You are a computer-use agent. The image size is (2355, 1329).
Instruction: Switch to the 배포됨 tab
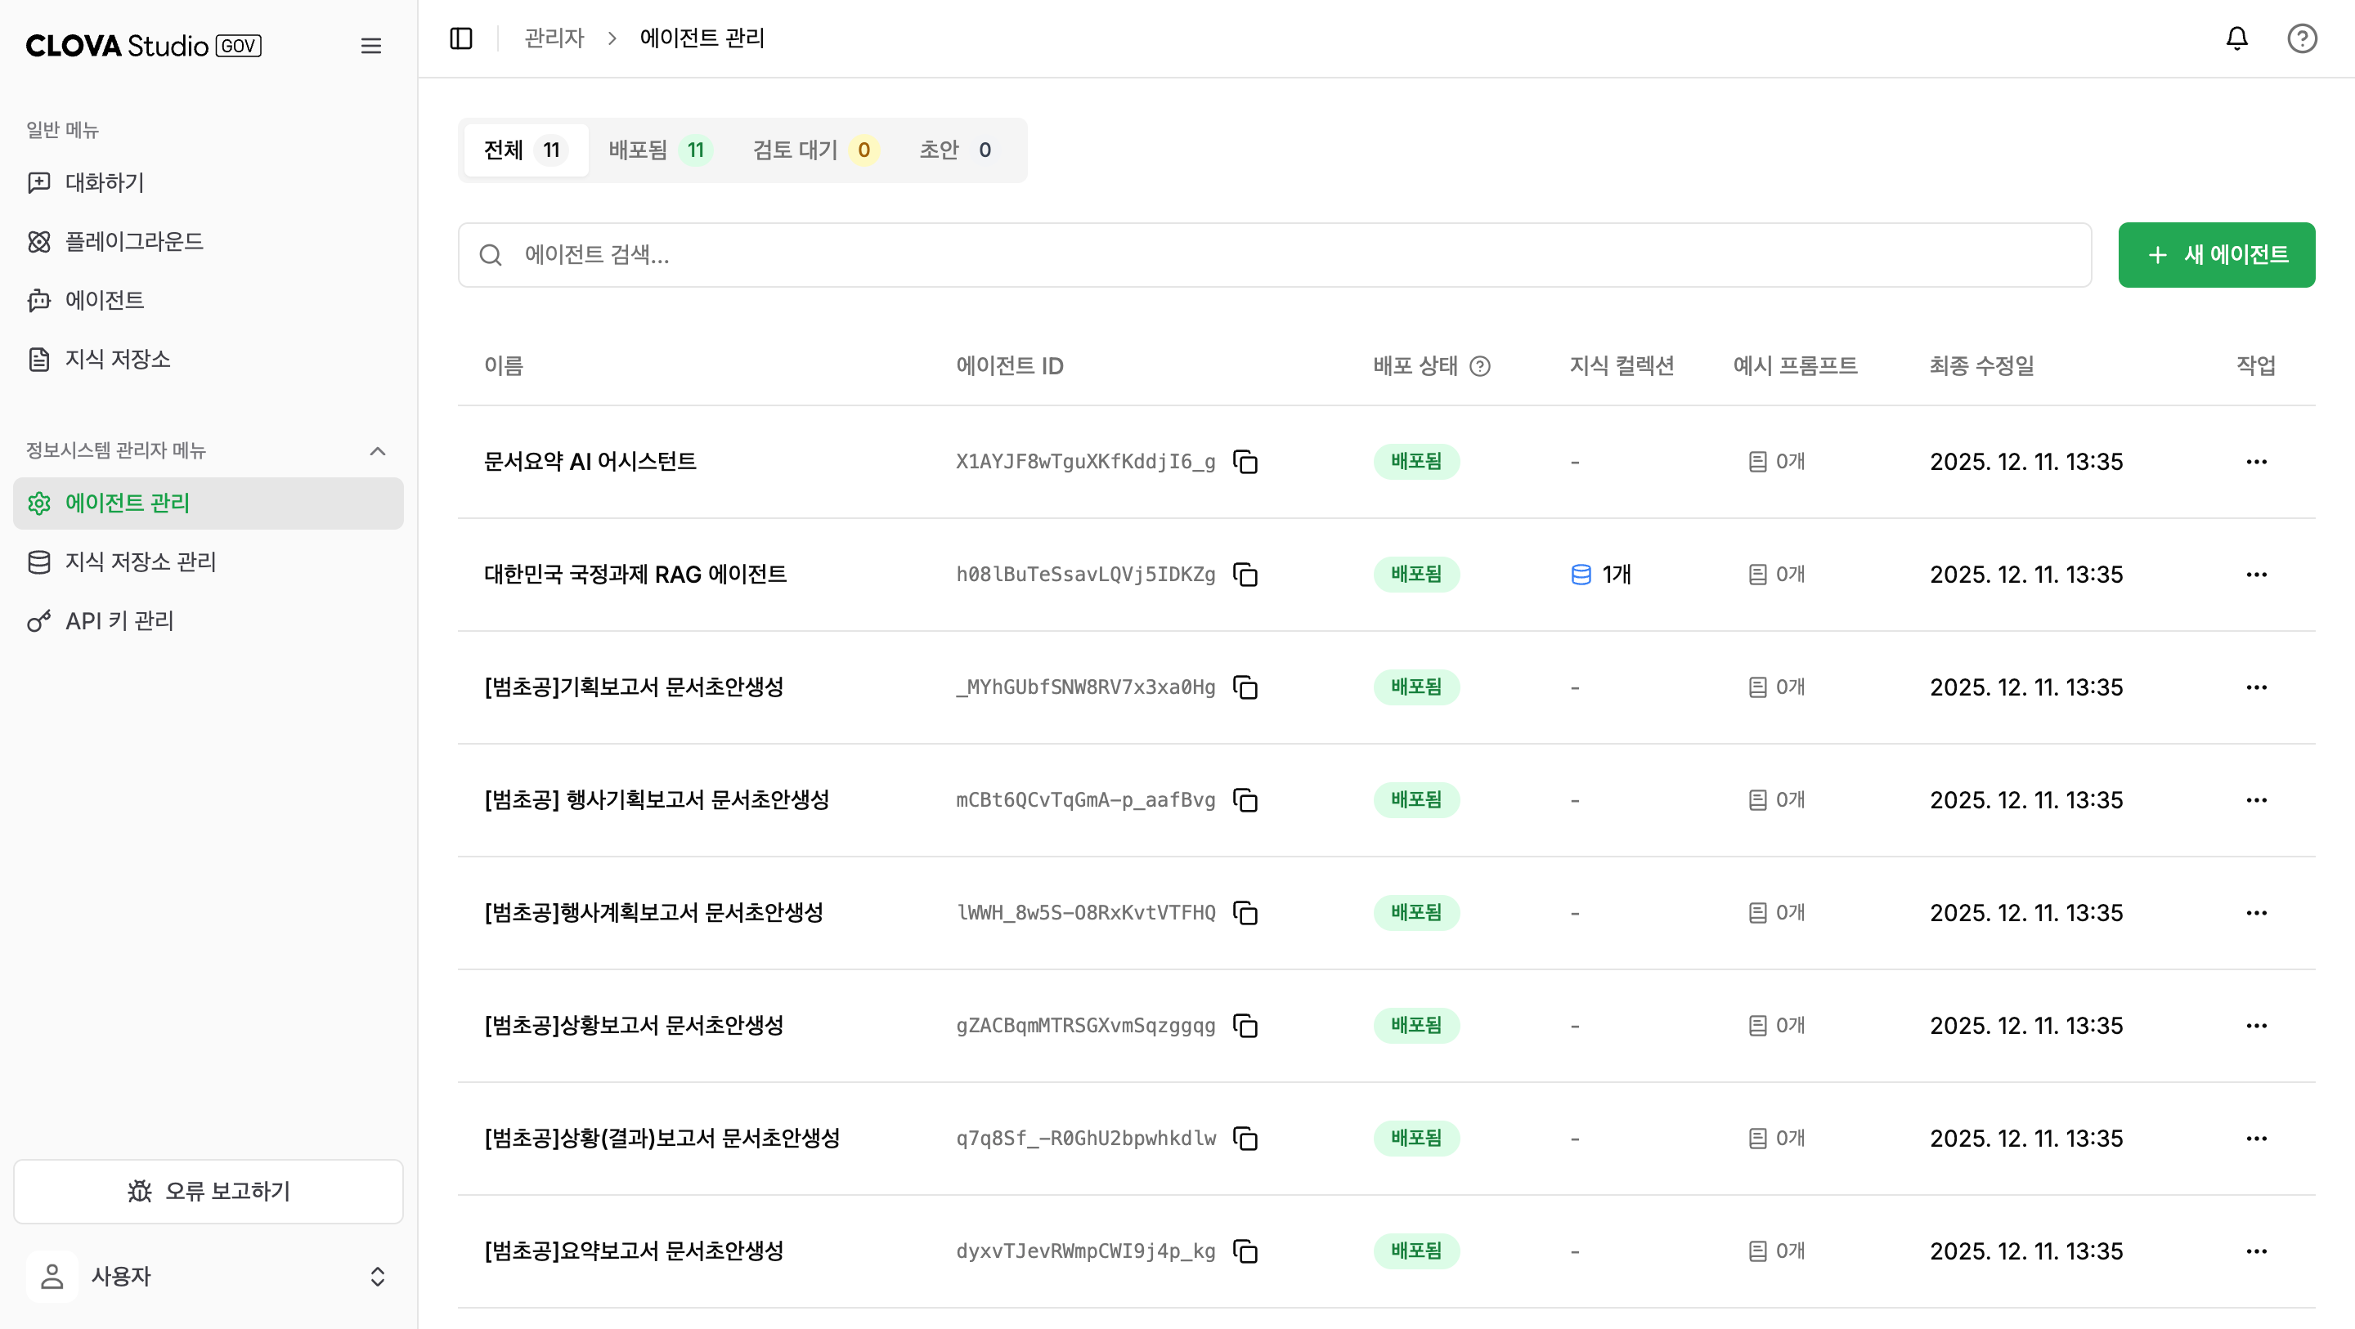tap(658, 150)
